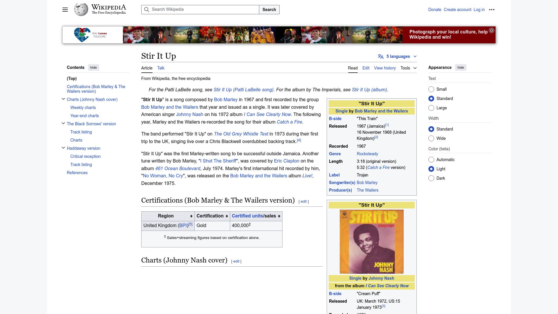Select the Read tab
The height and width of the screenshot is (314, 558).
coord(353,68)
